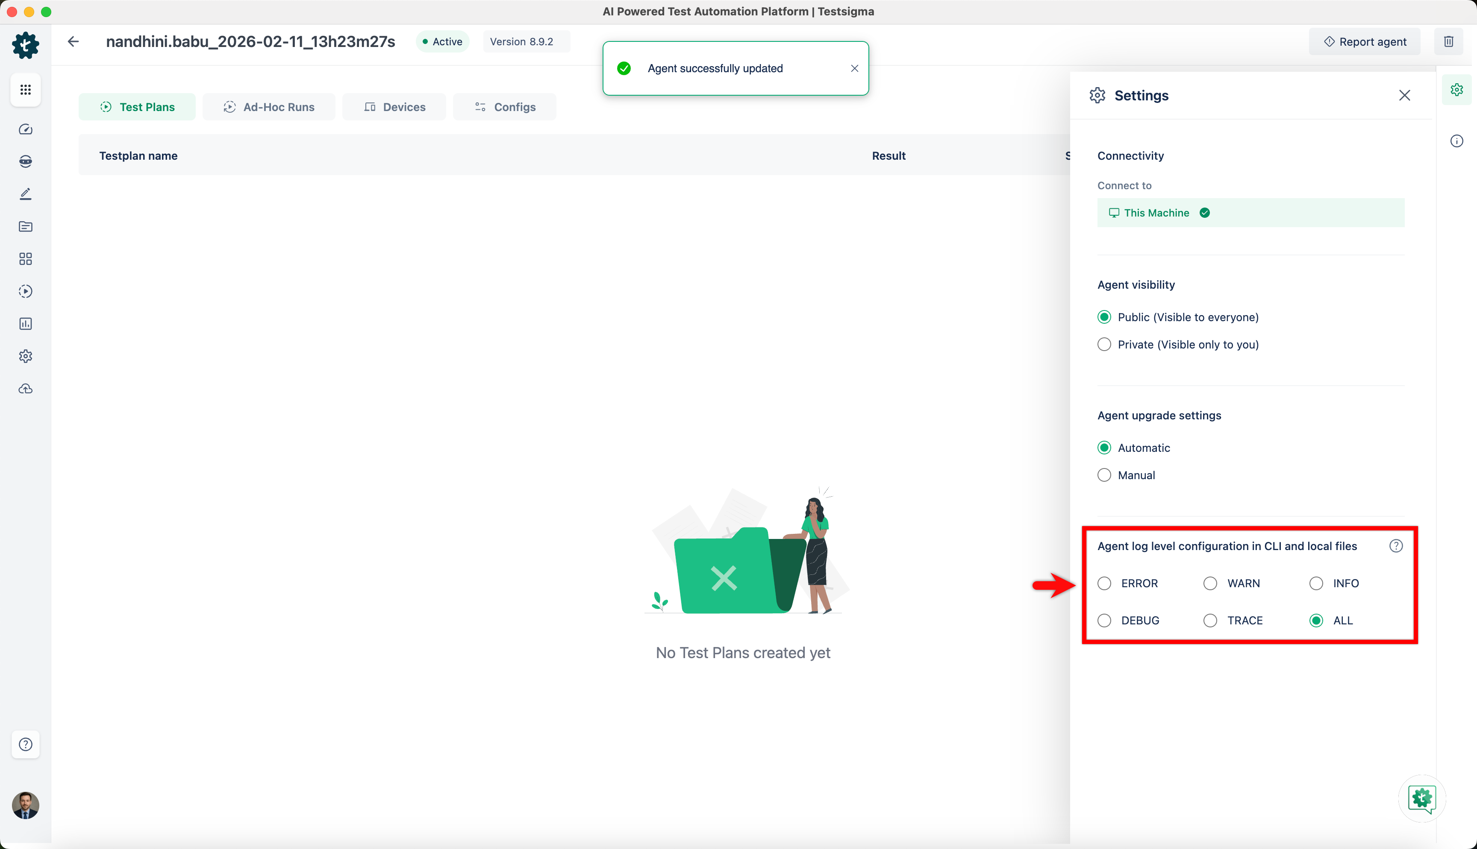Click the info icon in right rail

pos(1456,141)
